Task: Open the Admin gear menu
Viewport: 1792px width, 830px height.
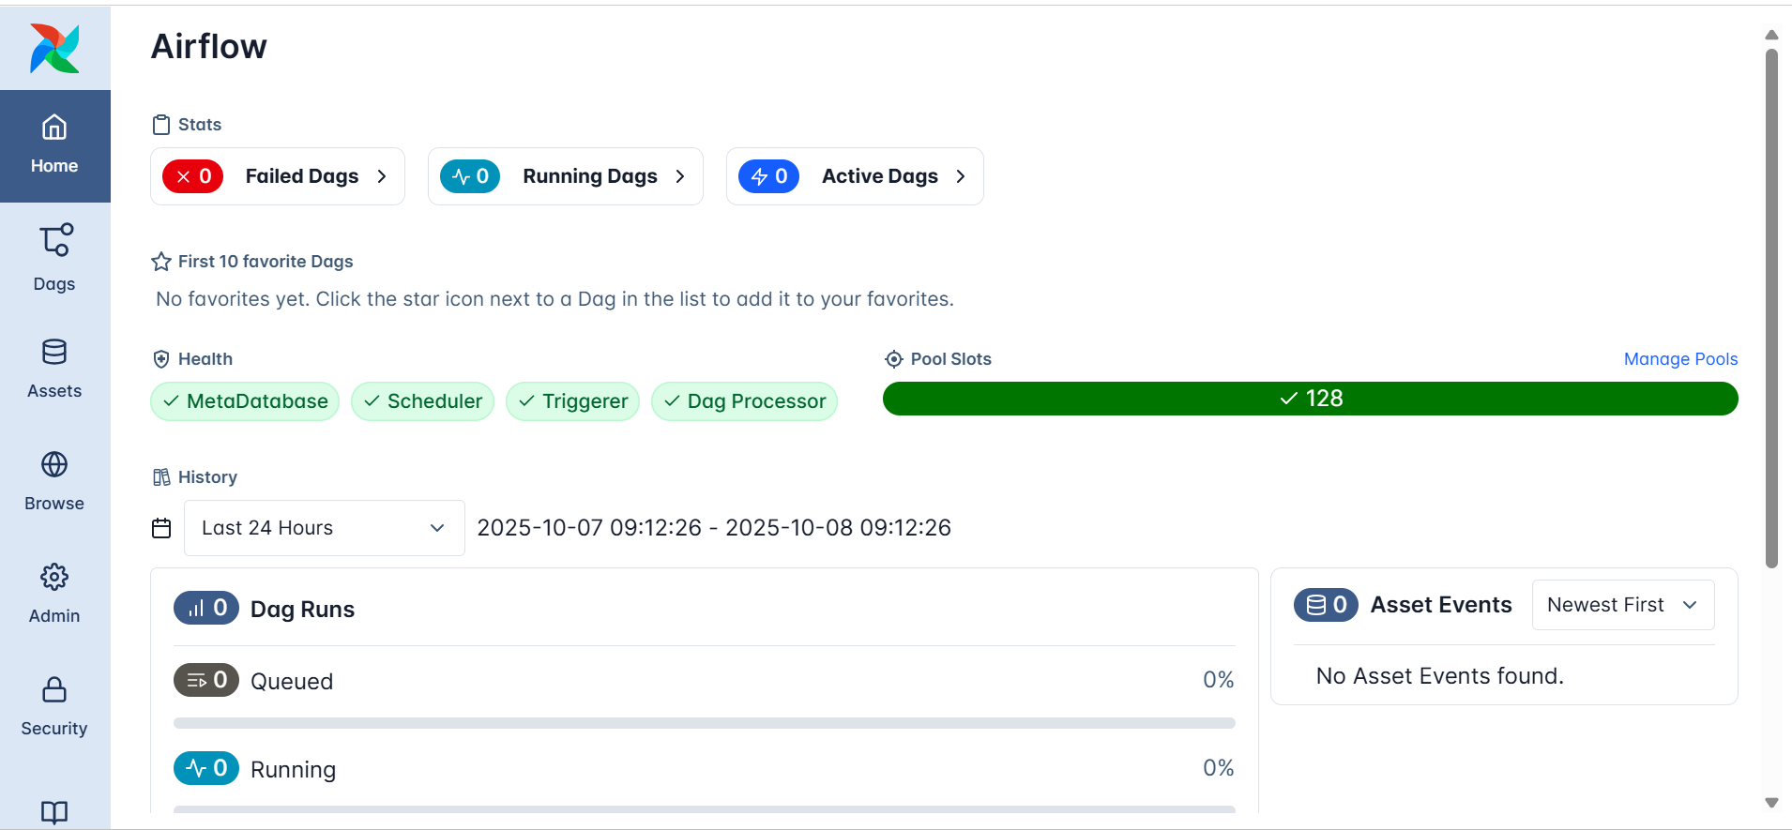Action: (54, 594)
